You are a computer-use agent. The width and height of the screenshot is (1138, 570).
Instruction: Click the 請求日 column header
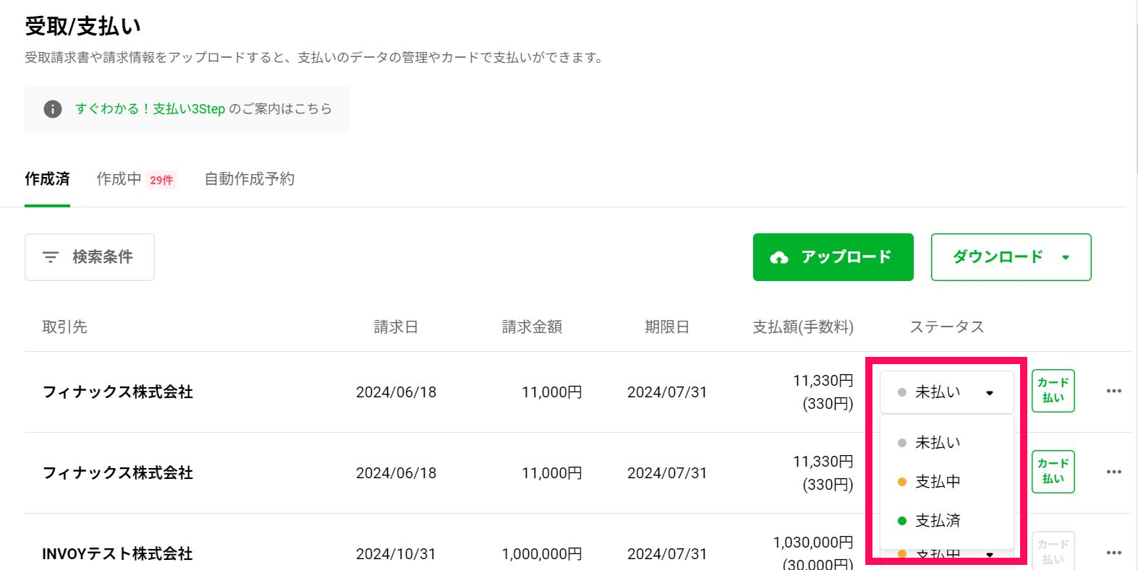pos(396,327)
